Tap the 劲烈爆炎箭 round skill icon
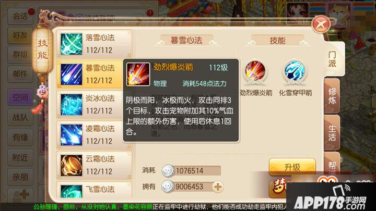376x211 pixels. pyautogui.click(x=255, y=71)
